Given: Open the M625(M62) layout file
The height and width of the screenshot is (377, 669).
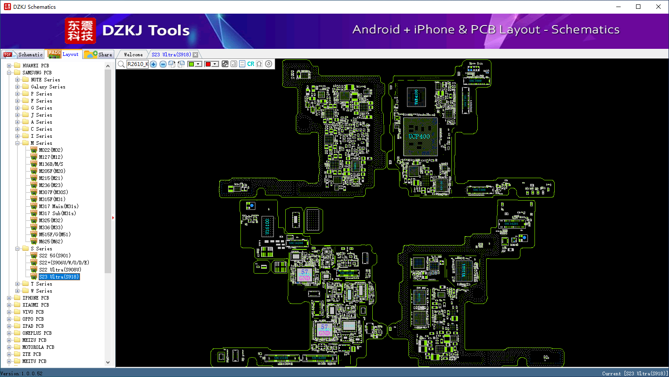Looking at the screenshot, I should pos(51,242).
